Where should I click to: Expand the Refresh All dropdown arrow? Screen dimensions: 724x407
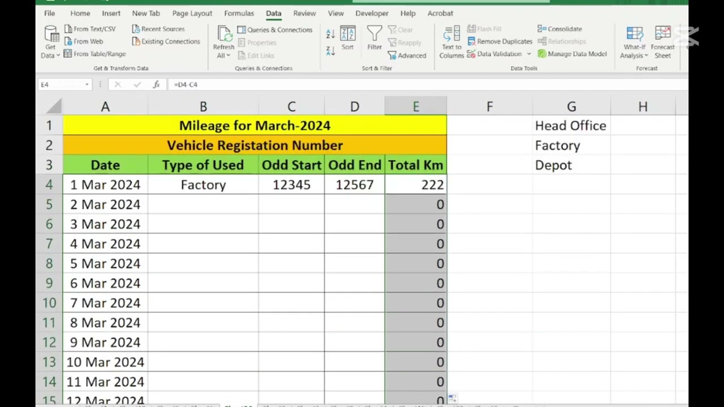click(227, 55)
